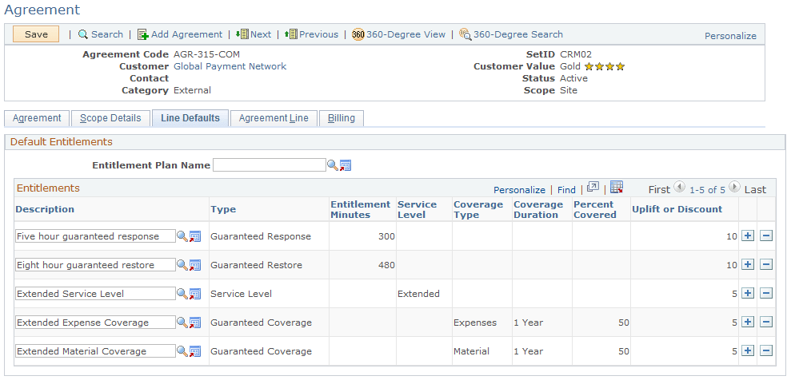Screen dimensions: 791x380
Task: Add row after Extended Service Level
Action: [748, 294]
